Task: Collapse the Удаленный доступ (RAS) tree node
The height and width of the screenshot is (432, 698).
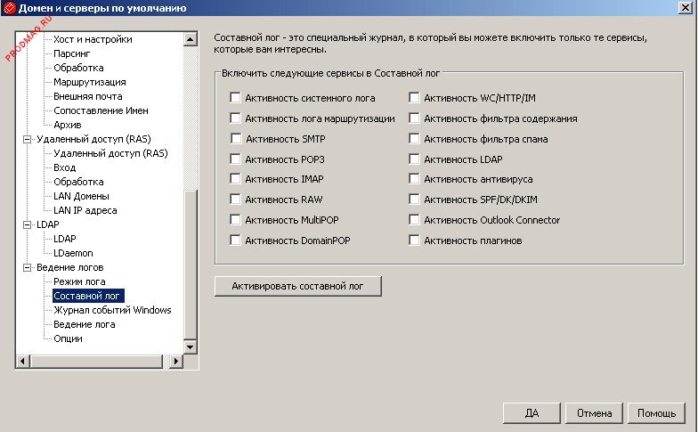Action: (x=27, y=139)
